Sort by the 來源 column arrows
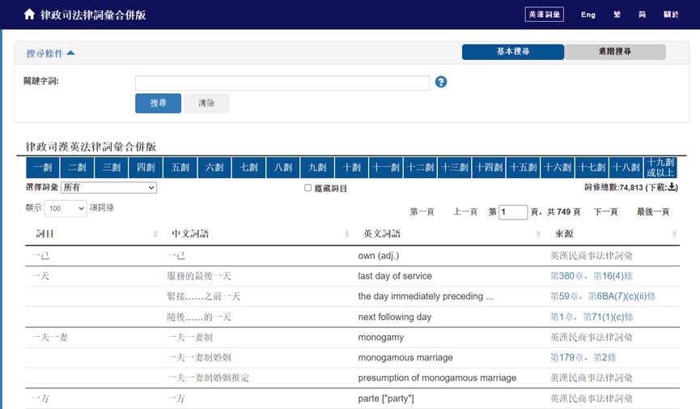The height and width of the screenshot is (409, 700). click(x=674, y=234)
